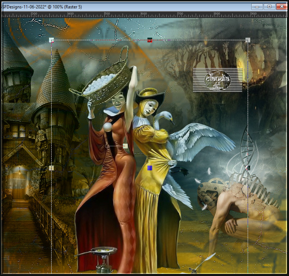Maximize the image window
289x276 pixels.
click(x=269, y=7)
